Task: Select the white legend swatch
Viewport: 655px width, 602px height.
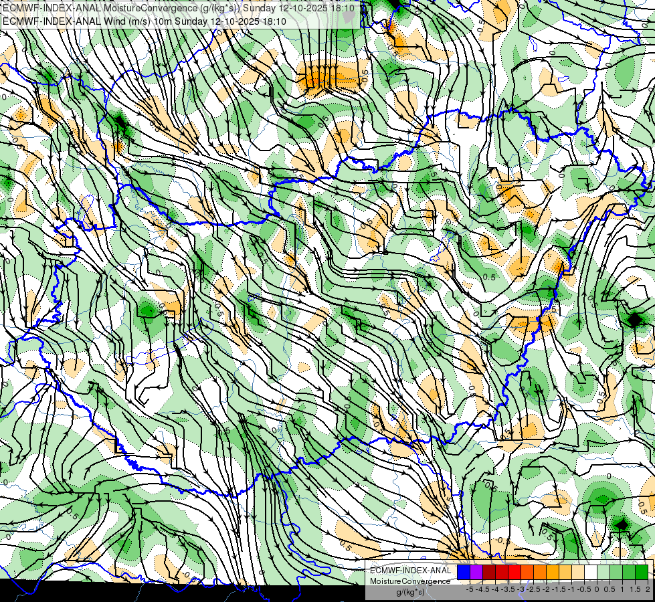Action: point(591,572)
